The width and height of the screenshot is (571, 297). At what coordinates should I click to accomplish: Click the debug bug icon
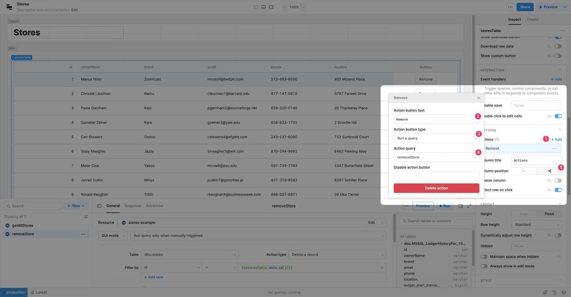pos(545,292)
